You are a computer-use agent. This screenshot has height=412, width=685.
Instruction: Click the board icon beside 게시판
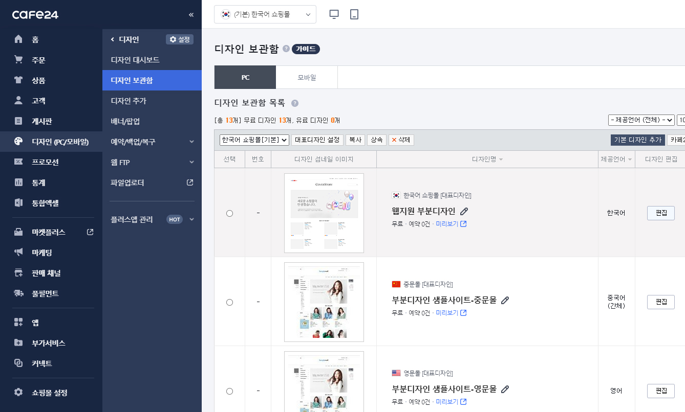18,121
